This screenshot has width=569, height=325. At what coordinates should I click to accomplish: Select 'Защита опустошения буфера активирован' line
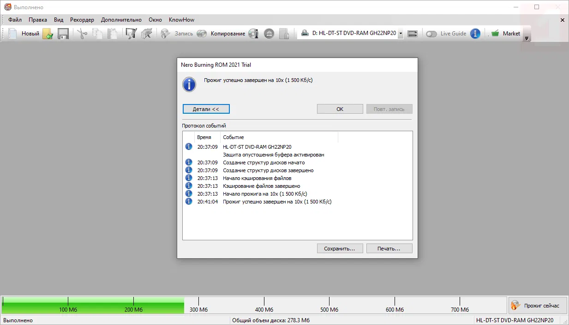[273, 155]
